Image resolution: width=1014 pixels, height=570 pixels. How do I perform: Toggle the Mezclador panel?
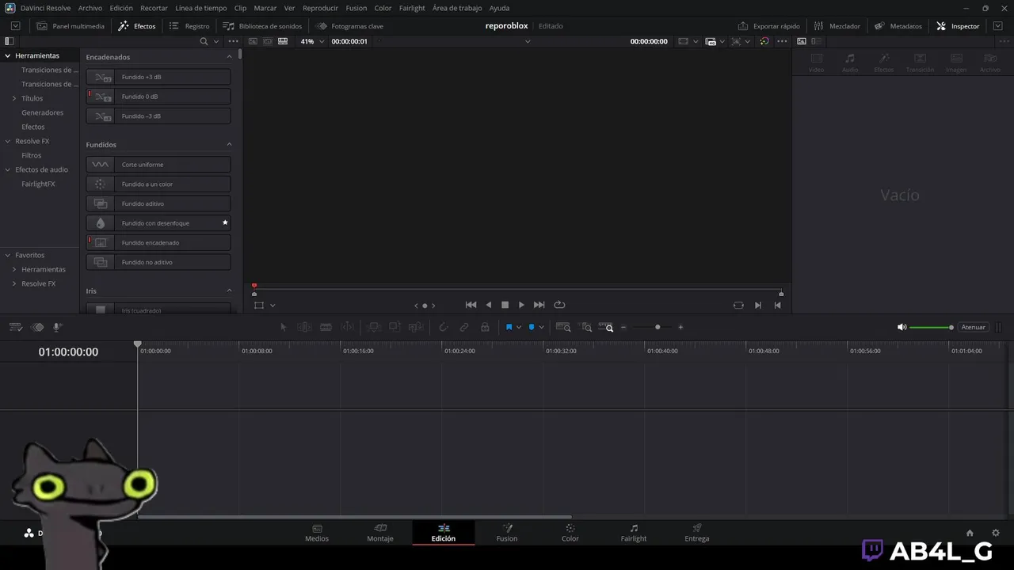837,26
